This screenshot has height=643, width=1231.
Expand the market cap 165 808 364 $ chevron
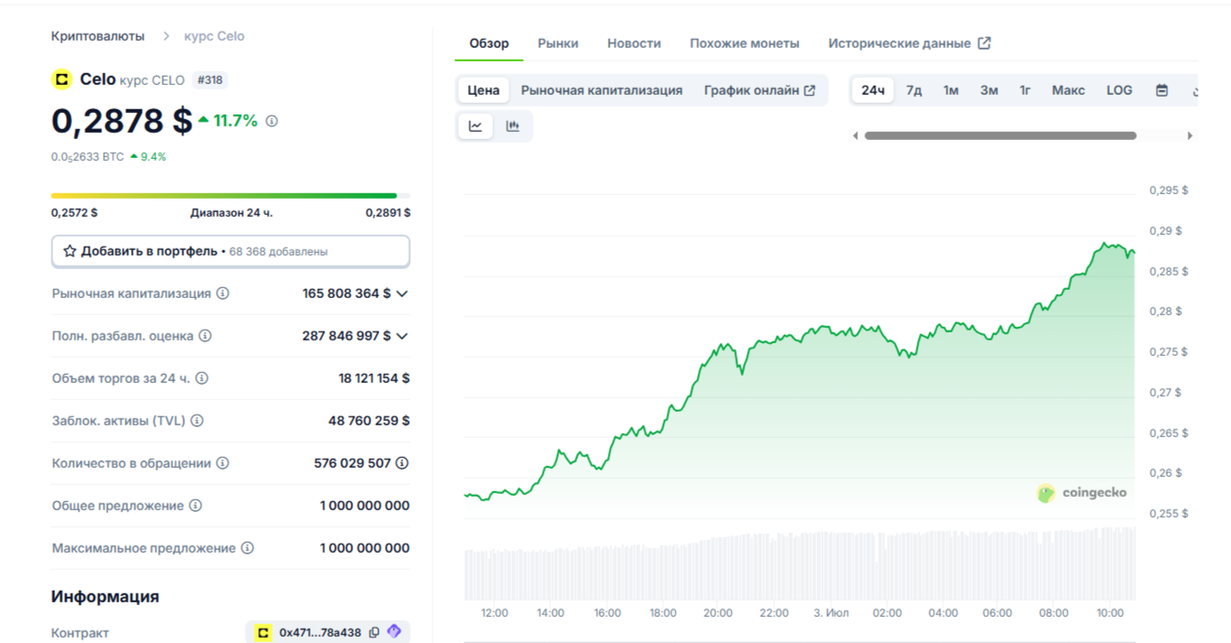point(402,294)
